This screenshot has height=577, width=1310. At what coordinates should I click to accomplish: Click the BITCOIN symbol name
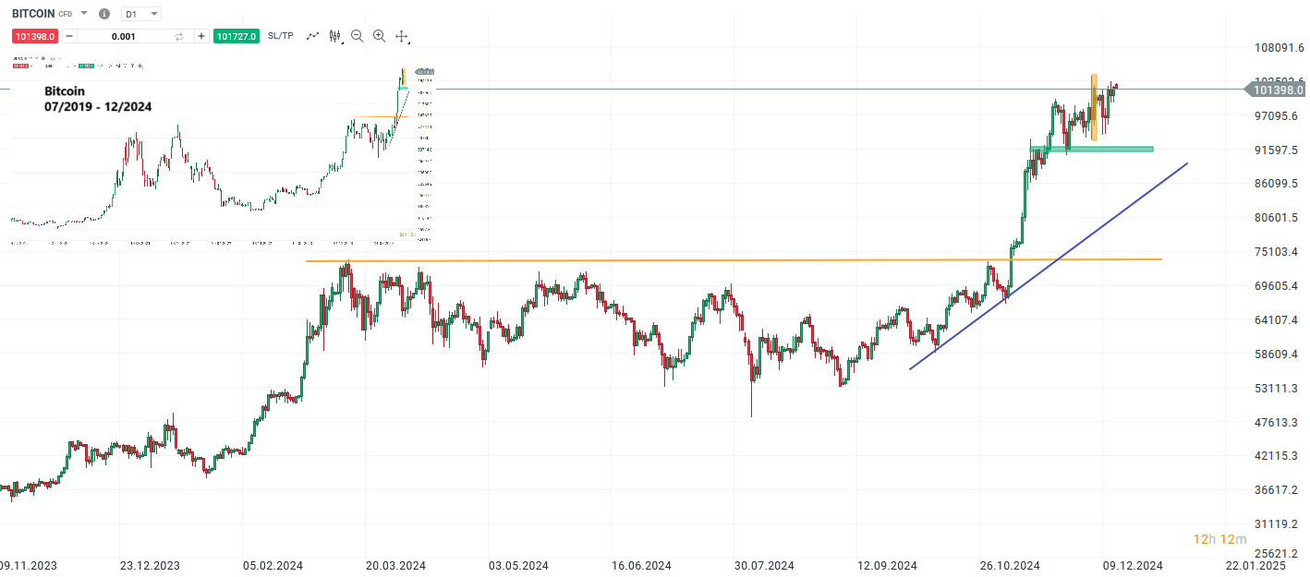tap(32, 13)
